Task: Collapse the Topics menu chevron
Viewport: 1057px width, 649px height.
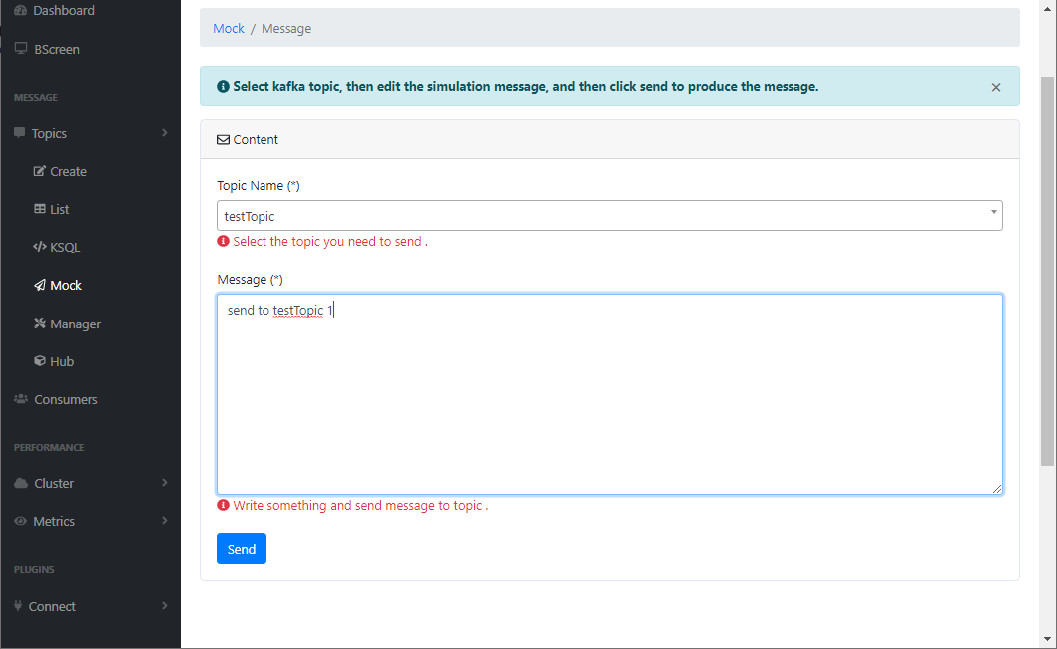Action: click(x=165, y=132)
